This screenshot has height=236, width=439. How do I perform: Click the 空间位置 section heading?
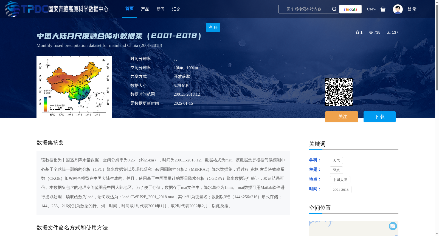[320, 208]
